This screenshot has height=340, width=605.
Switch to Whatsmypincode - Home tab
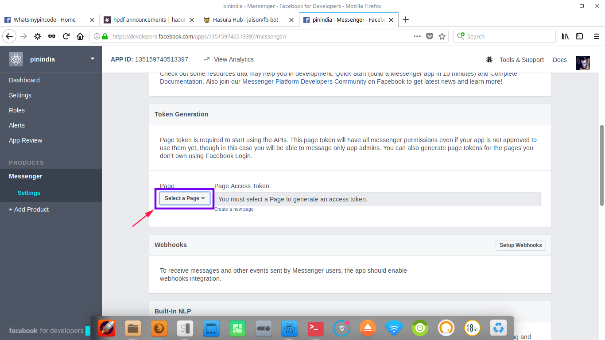(44, 19)
